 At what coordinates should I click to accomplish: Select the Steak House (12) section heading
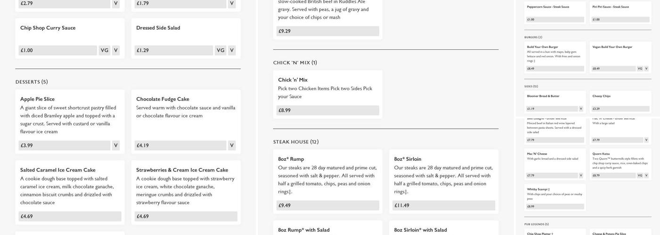click(x=296, y=142)
